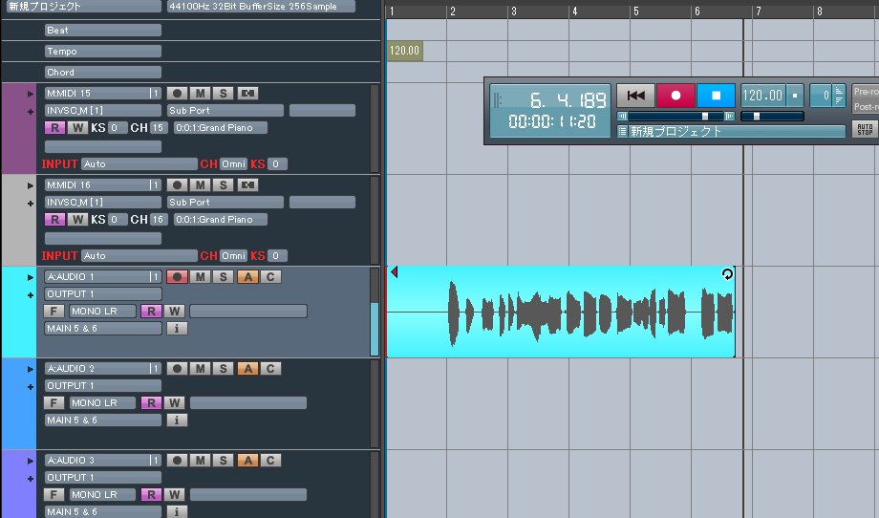This screenshot has width=879, height=518.
Task: Click the MIDI monitor icon on MIDI 15
Action: [x=247, y=93]
